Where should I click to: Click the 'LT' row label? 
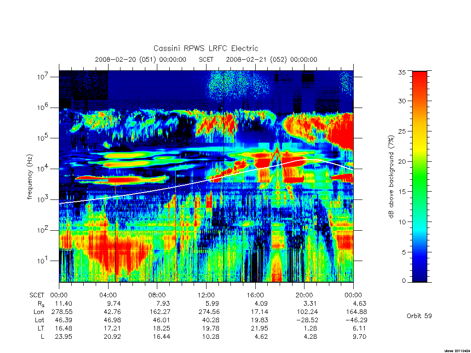point(41,328)
